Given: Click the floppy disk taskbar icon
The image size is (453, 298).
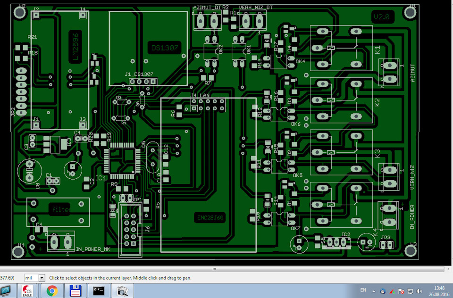Looking at the screenshot, I should 75,291.
